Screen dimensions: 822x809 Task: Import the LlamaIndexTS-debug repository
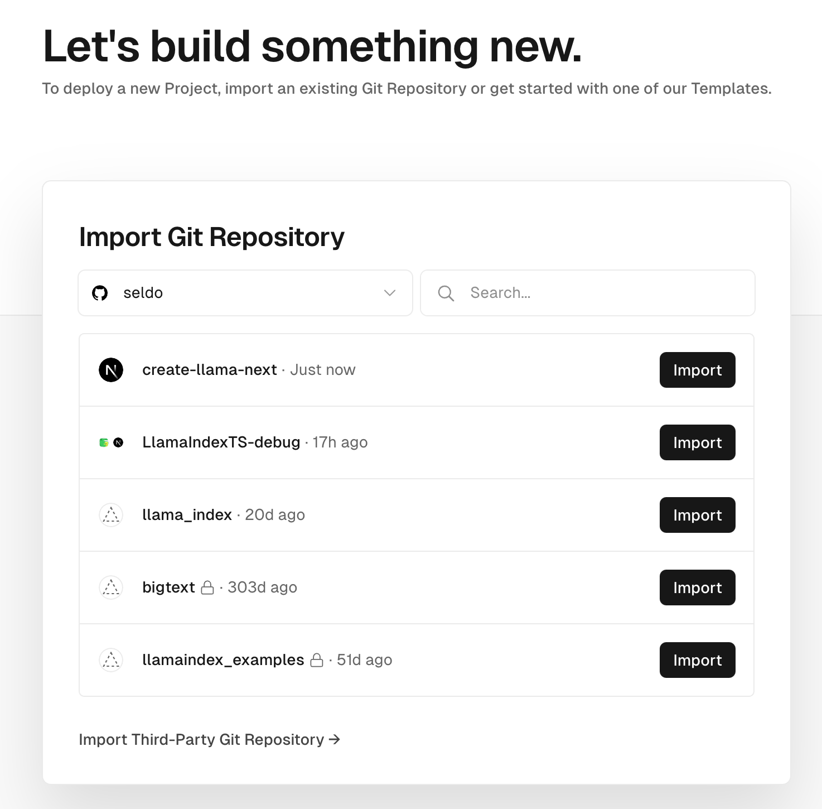[x=697, y=442]
